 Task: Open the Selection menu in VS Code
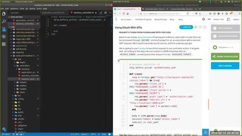pyautogui.click(x=14, y=9)
